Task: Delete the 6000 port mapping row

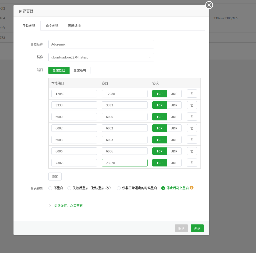Action: point(192,117)
